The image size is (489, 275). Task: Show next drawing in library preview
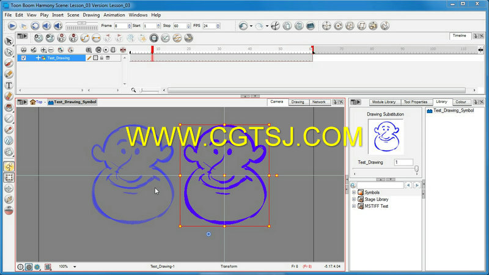click(x=417, y=185)
